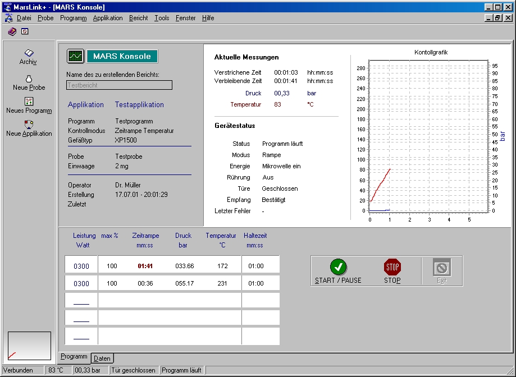Click the mini graph thumbnail in sidebar

click(29, 346)
